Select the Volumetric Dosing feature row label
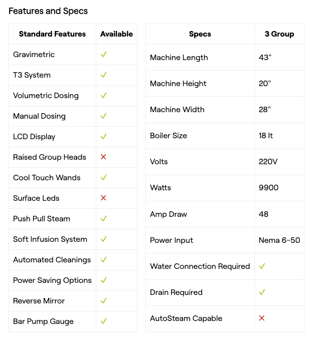 (x=46, y=96)
